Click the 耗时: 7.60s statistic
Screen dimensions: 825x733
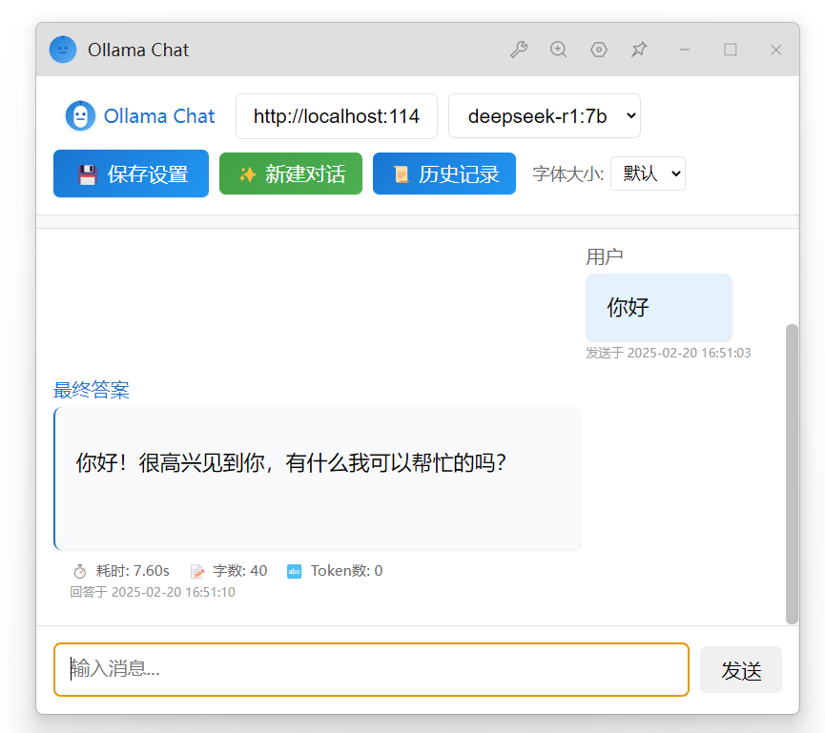133,571
